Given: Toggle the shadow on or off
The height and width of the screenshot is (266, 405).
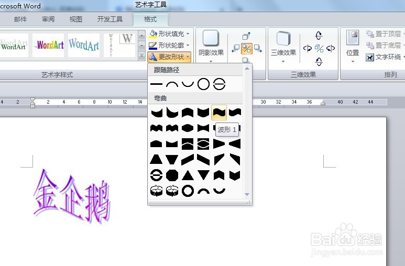Looking at the screenshot, I should [x=247, y=48].
